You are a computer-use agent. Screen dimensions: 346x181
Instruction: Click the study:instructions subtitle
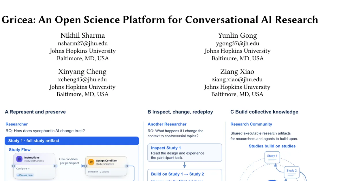click(x=34, y=161)
